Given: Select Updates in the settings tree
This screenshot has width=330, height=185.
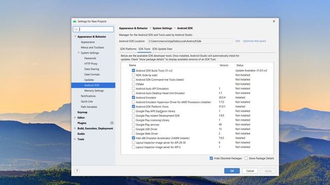Looking at the screenshot, I should (x=89, y=80).
